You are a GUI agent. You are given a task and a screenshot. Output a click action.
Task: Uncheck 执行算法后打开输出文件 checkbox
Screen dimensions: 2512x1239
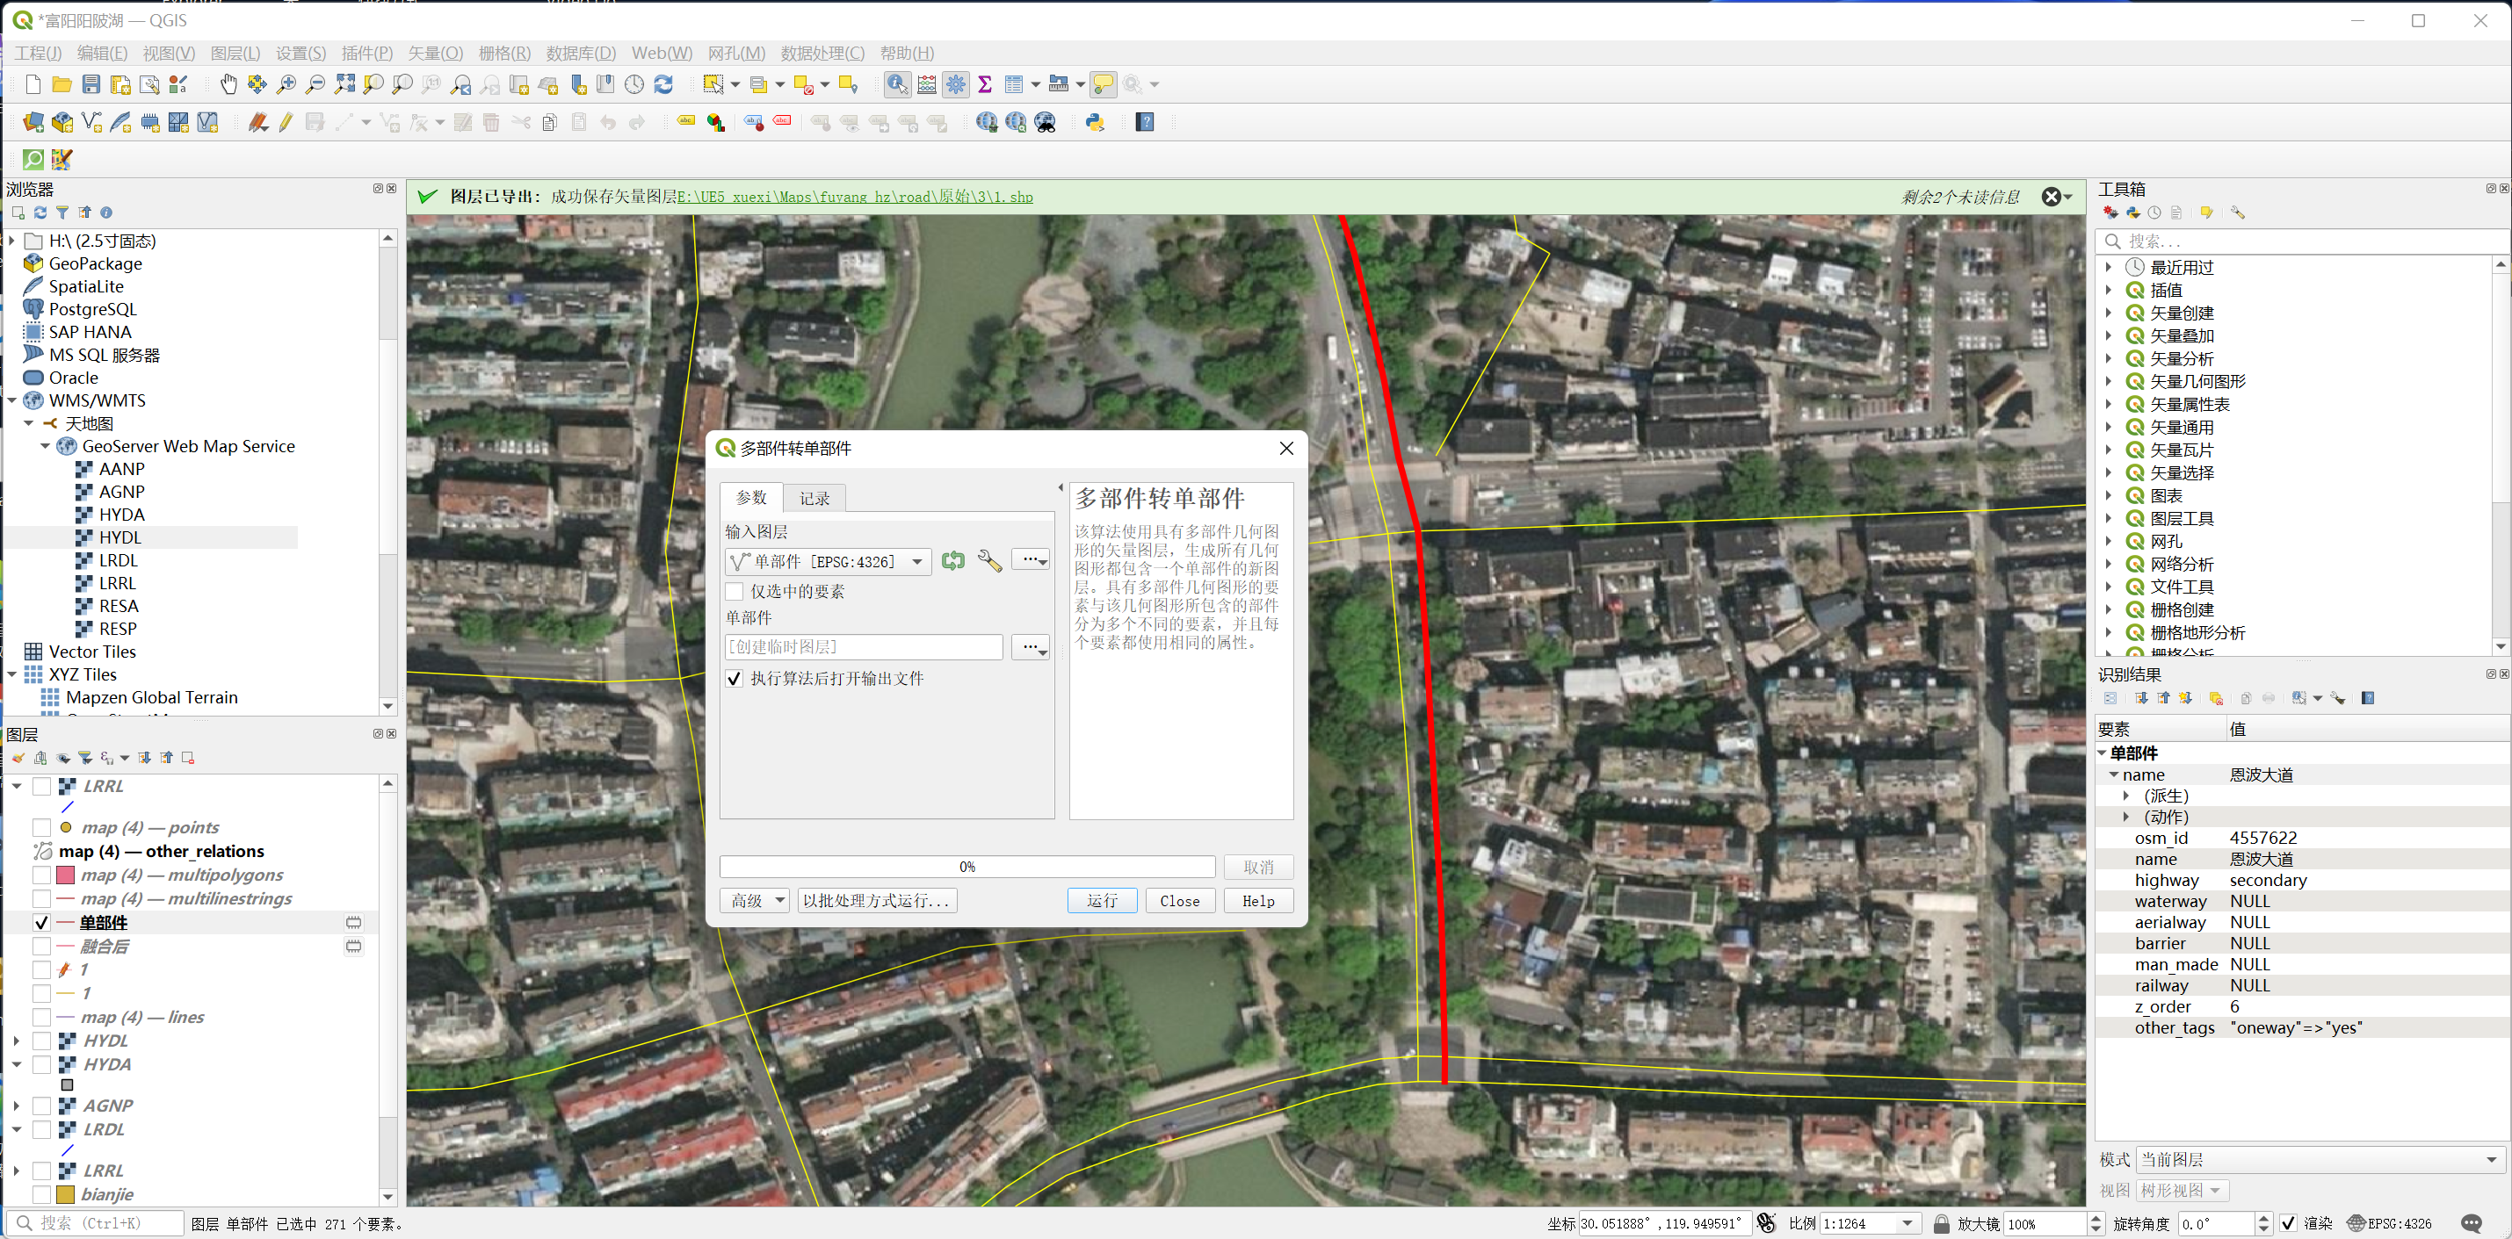pos(735,679)
